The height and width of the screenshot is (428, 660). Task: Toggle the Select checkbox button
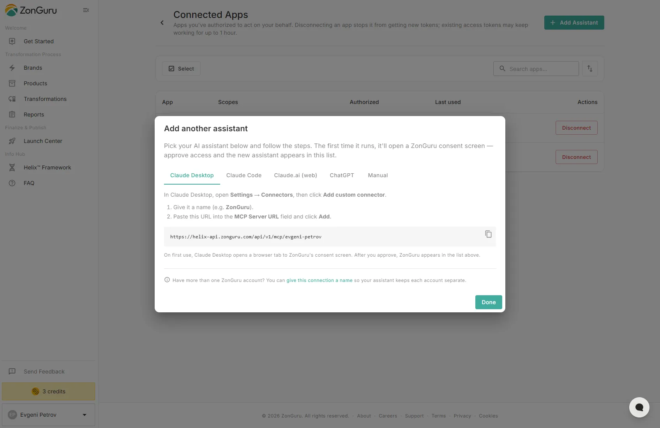coord(181,69)
